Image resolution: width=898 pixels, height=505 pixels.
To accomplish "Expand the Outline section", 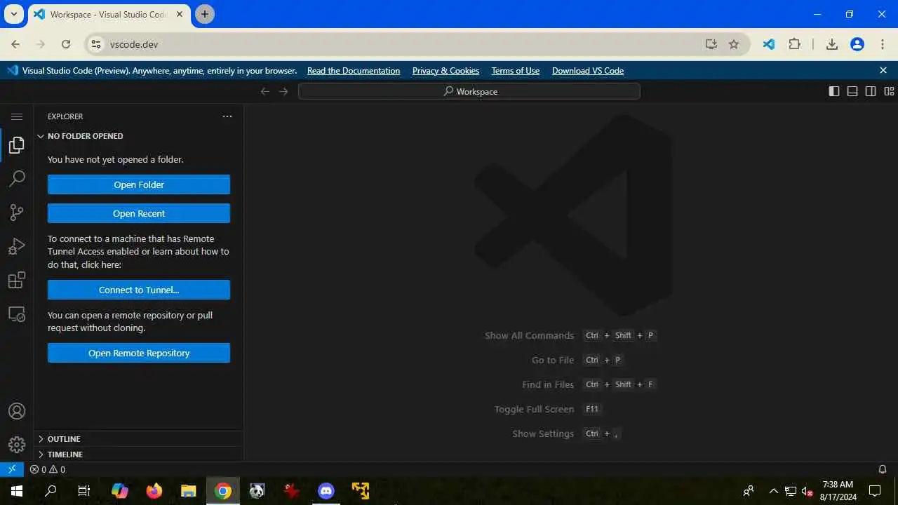I will click(139, 439).
